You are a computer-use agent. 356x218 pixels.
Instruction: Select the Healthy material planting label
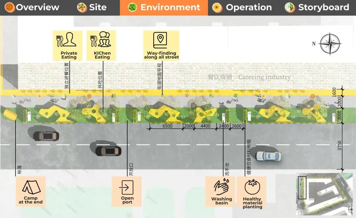pos(252,203)
